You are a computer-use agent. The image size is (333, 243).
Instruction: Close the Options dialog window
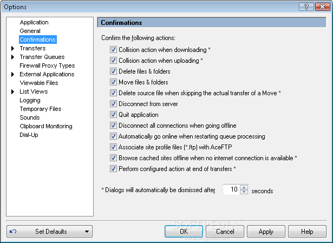322,7
